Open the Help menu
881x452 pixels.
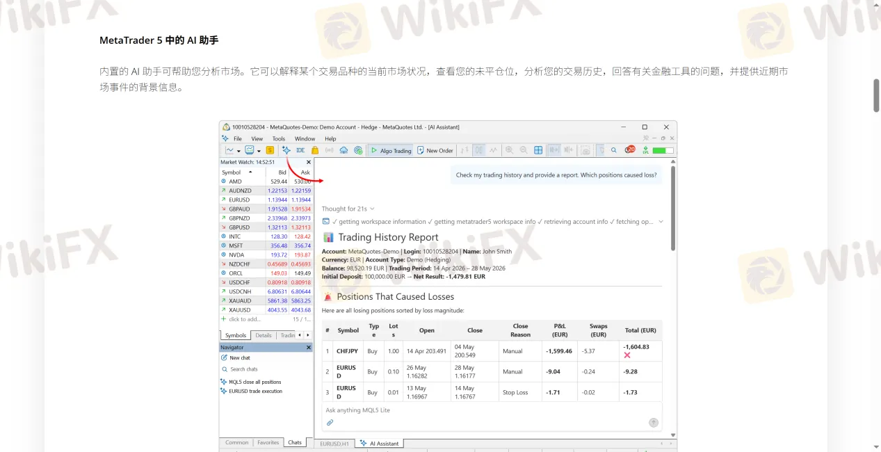[330, 138]
